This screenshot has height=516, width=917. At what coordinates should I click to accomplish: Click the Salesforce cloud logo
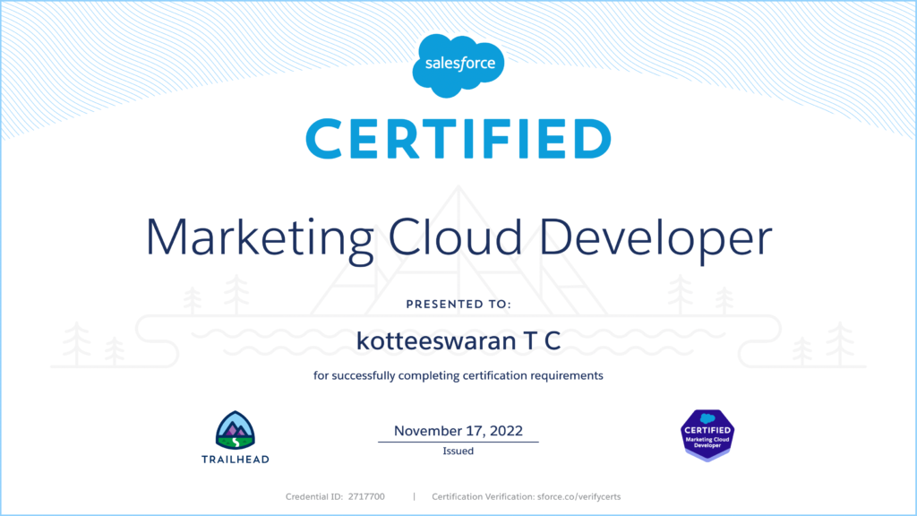[458, 64]
